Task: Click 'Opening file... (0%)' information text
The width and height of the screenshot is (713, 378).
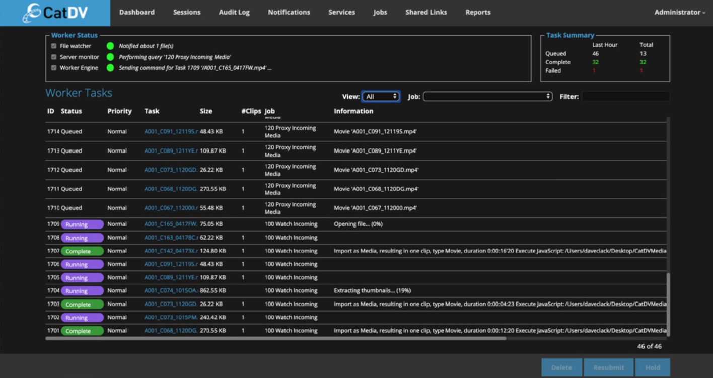Action: coord(359,224)
